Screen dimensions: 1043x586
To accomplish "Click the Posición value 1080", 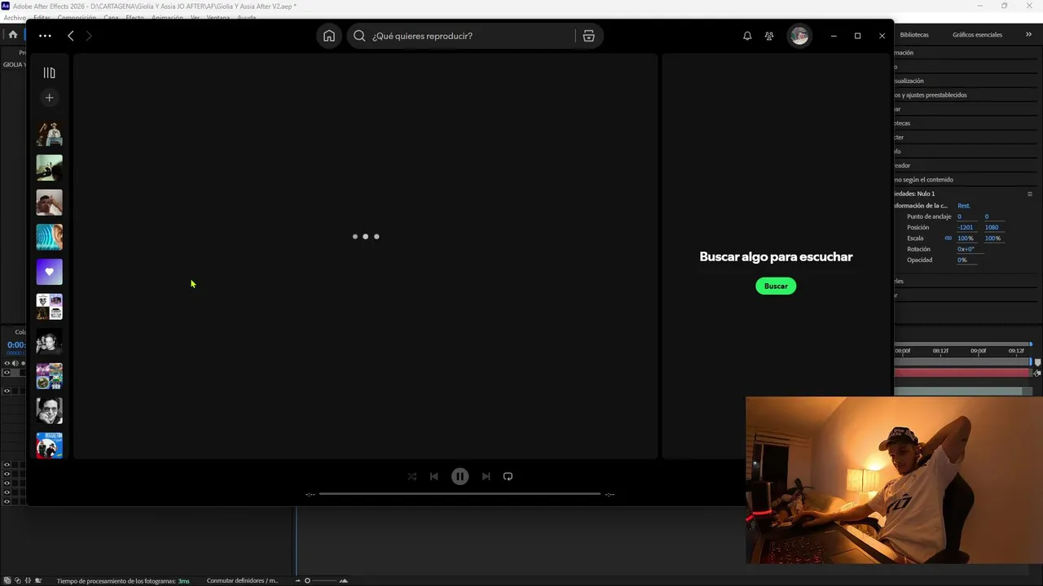I will click(x=992, y=227).
